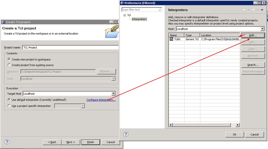
Task: Click the interpreter table horizontal scrollbar
Action: 204,125
